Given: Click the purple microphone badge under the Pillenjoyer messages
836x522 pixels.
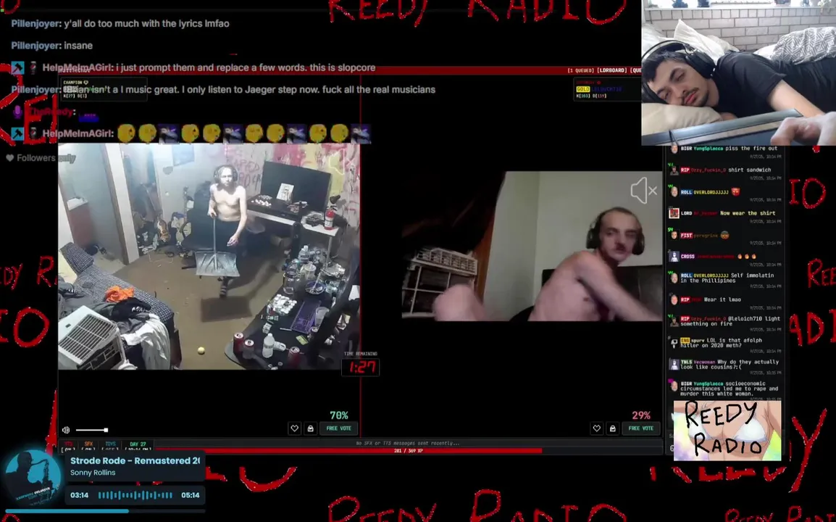Looking at the screenshot, I should [x=17, y=112].
